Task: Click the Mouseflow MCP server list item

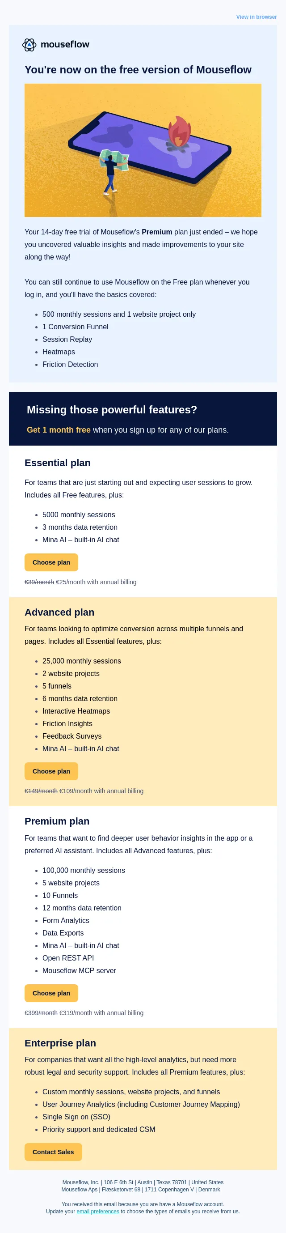Action: [x=79, y=970]
